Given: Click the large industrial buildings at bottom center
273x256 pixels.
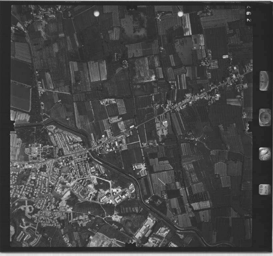Looking at the screenshot, I should tap(145, 229).
